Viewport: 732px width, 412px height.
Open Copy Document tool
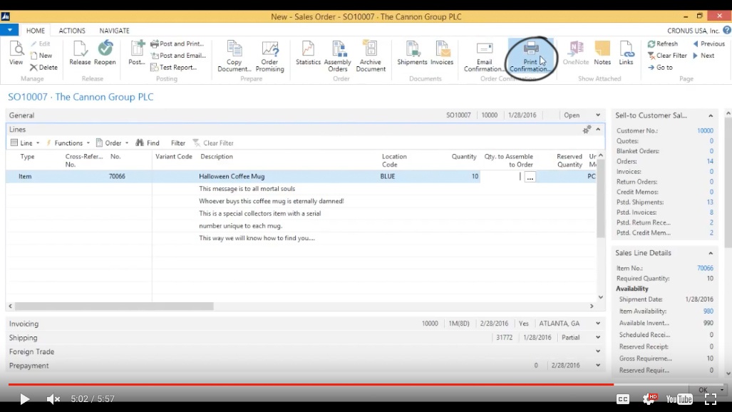click(234, 56)
